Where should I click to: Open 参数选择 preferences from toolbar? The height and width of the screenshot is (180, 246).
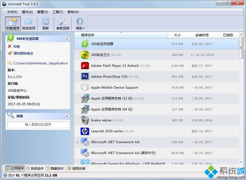(63, 24)
